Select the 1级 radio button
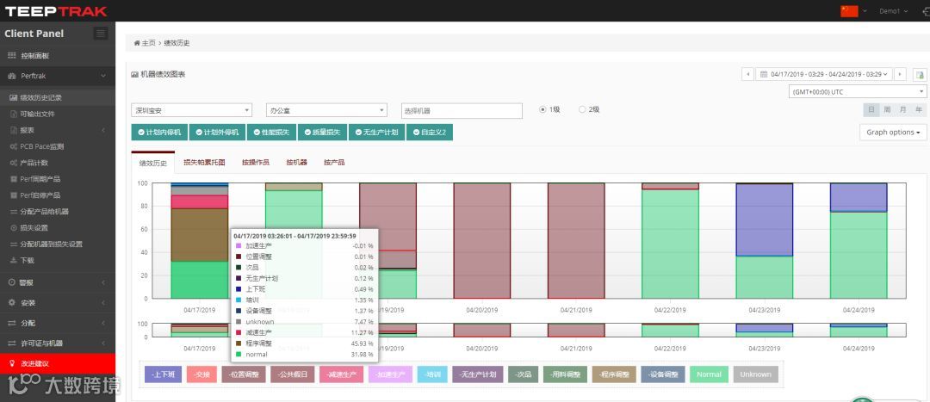930x402 pixels. coord(542,109)
